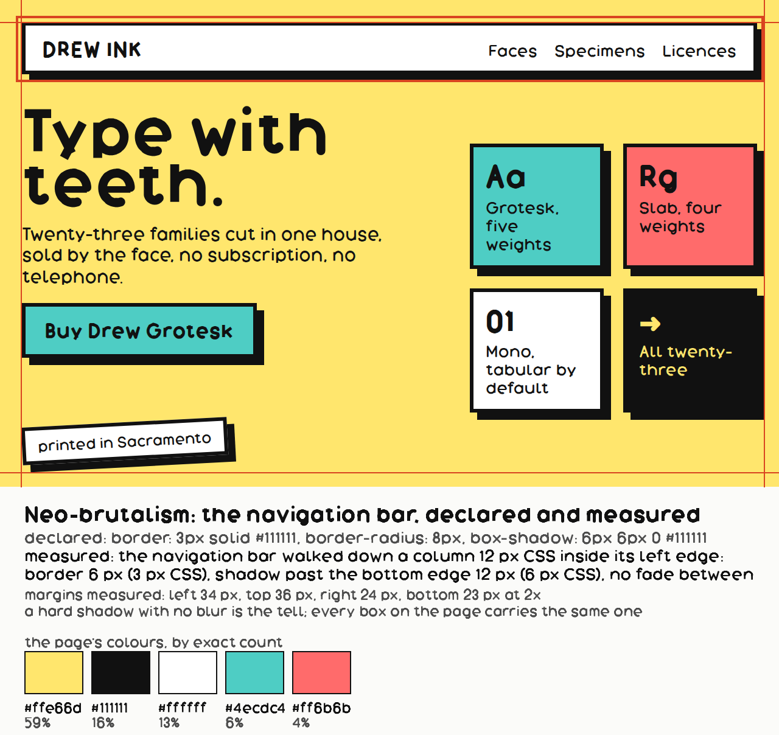Click the Buy Drew Grotesk button
This screenshot has width=779, height=735.
(x=139, y=330)
